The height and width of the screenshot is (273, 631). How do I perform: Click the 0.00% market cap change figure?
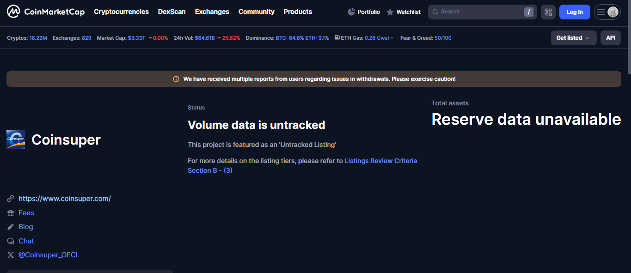pyautogui.click(x=161, y=38)
